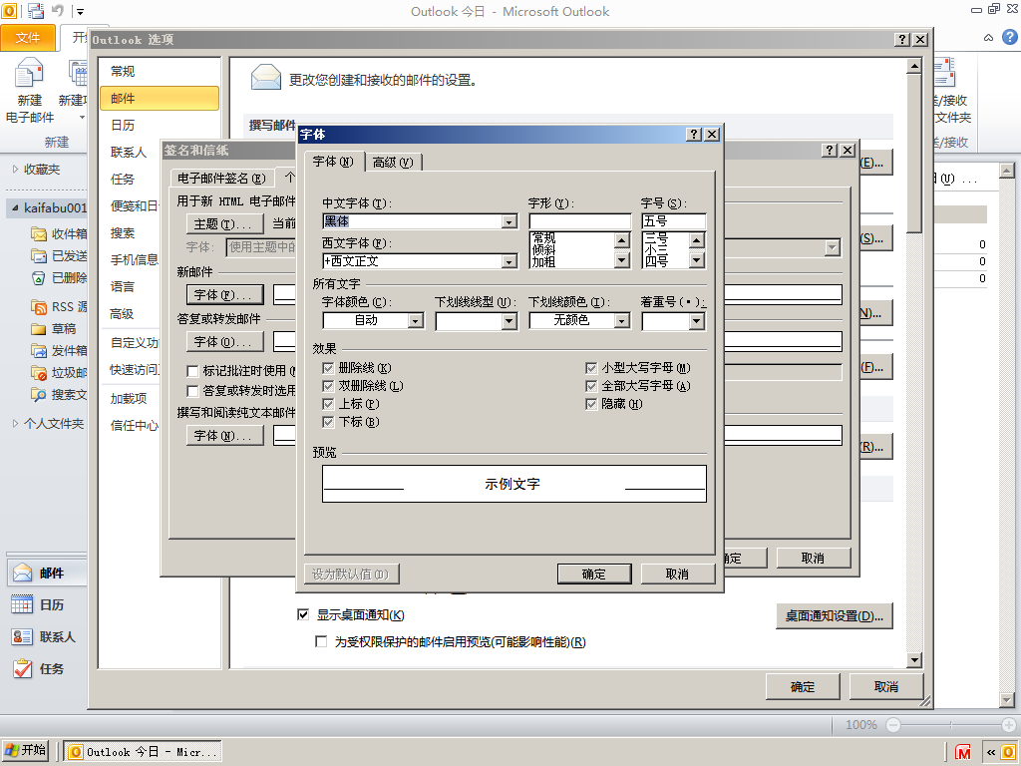The width and height of the screenshot is (1021, 766).
Task: Toggle the Hidden (隐藏) checkbox
Action: click(x=591, y=404)
